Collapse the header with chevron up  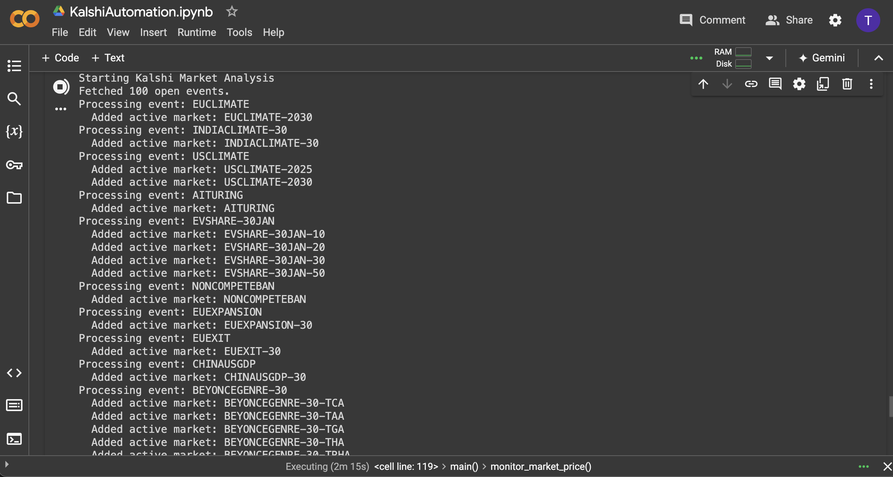click(878, 58)
